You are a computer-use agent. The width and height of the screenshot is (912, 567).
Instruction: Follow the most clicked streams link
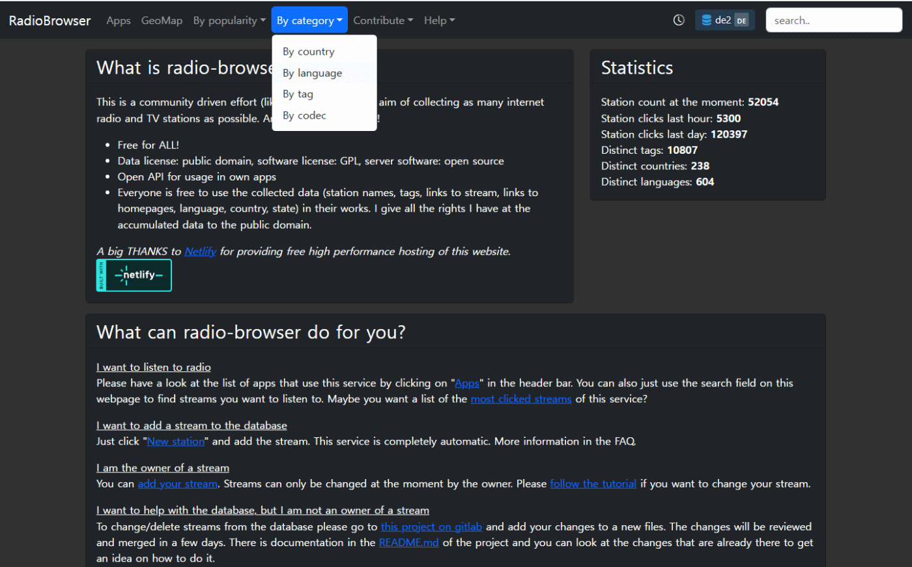521,399
